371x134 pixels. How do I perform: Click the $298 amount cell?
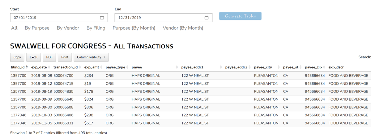[x=89, y=115]
